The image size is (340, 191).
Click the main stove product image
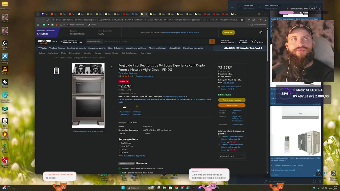coord(88,96)
